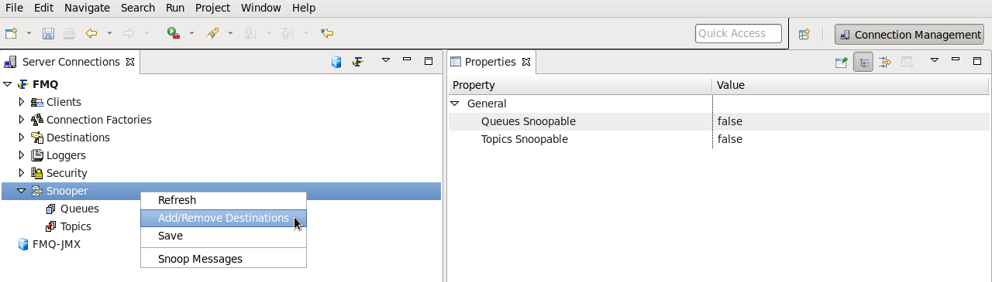Image resolution: width=992 pixels, height=282 pixels.
Task: Click the Pin to selection icon in Properties
Action: point(841,62)
